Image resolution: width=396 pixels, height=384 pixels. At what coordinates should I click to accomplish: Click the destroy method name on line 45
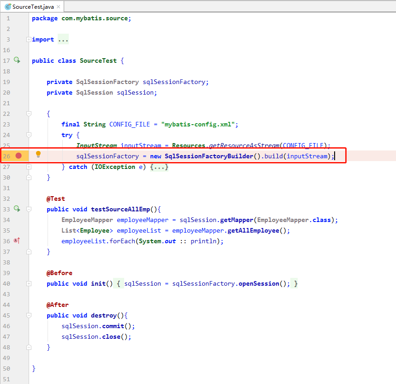coord(104,315)
